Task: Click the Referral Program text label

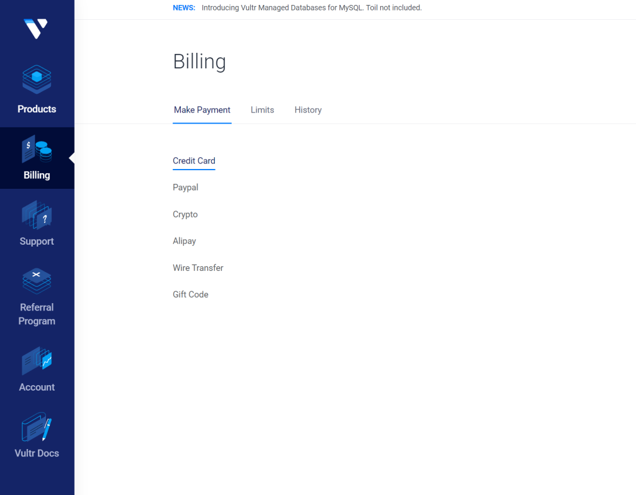Action: [37, 314]
